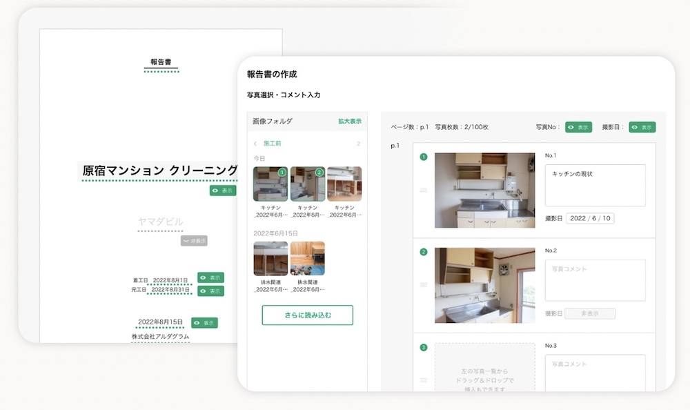Click the No.2 写真コメント field
This screenshot has height=410, width=690.
tap(595, 280)
